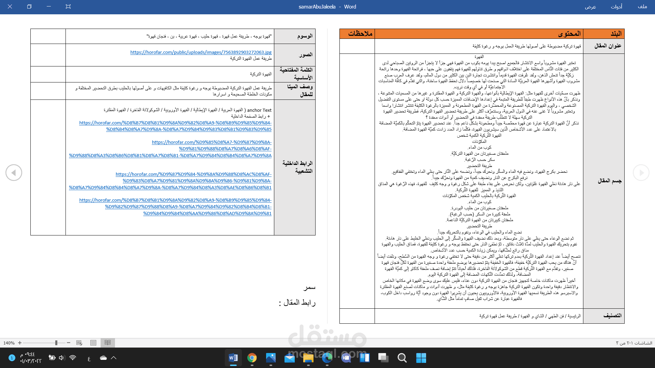Open the ملف (File) menu

click(642, 6)
